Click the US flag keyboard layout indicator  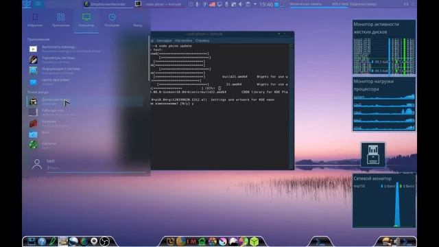pyautogui.click(x=212, y=4)
